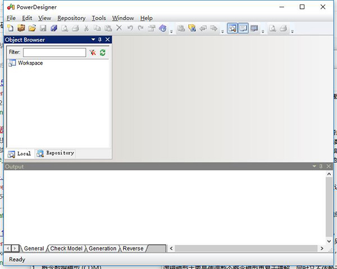Click the output tabs scroll-left arrow
This screenshot has width=337, height=269.
8,249
